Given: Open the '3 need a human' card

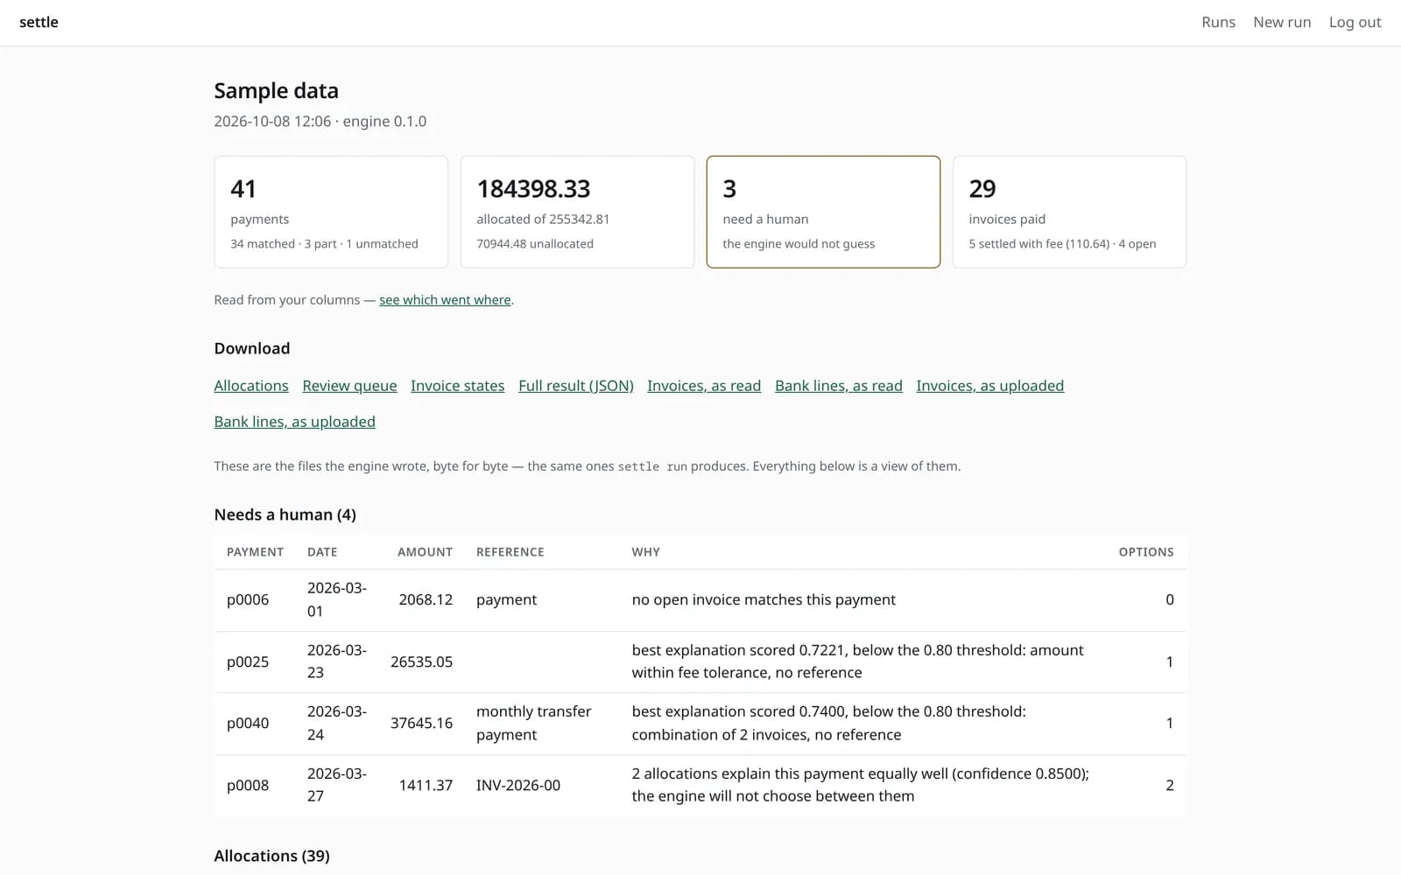Looking at the screenshot, I should coord(823,212).
